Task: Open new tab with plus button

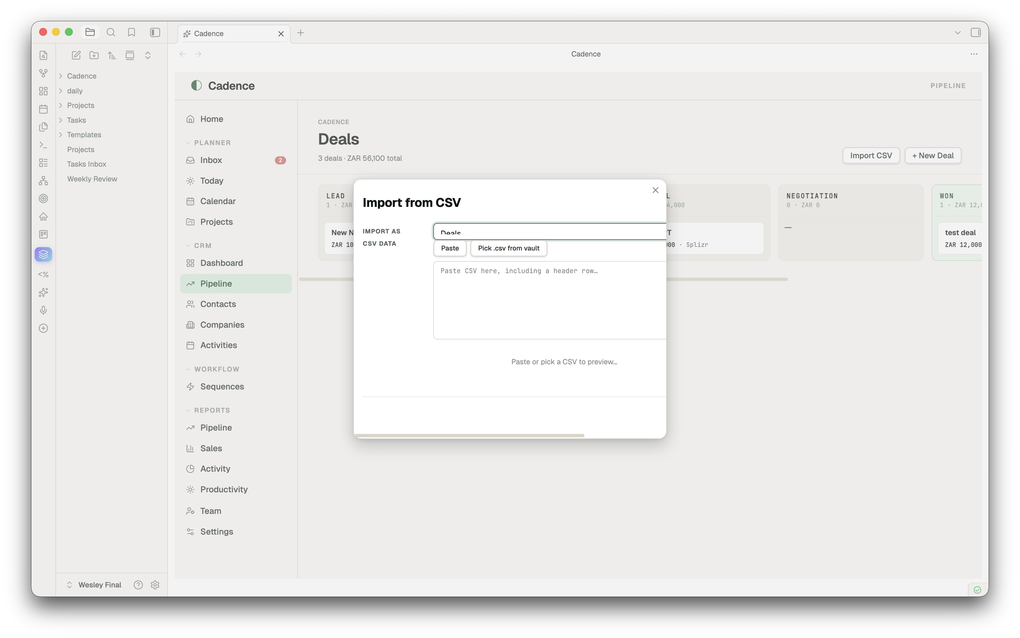Action: click(301, 33)
